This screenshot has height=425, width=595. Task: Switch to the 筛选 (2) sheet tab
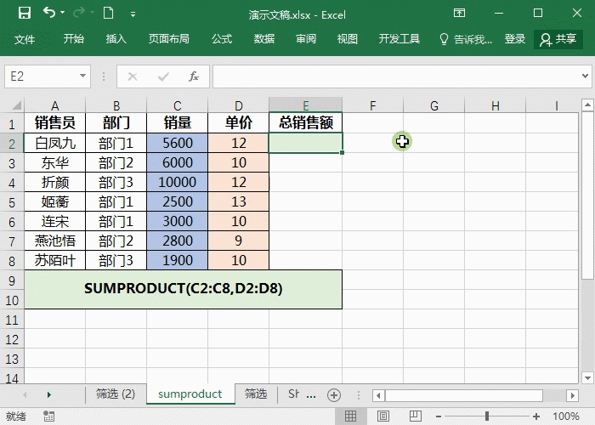pyautogui.click(x=116, y=394)
